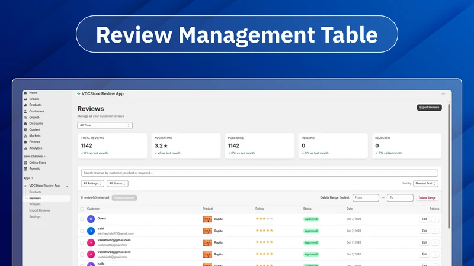Open Import Reviews in the sidebar
The image size is (474, 266).
[40, 210]
